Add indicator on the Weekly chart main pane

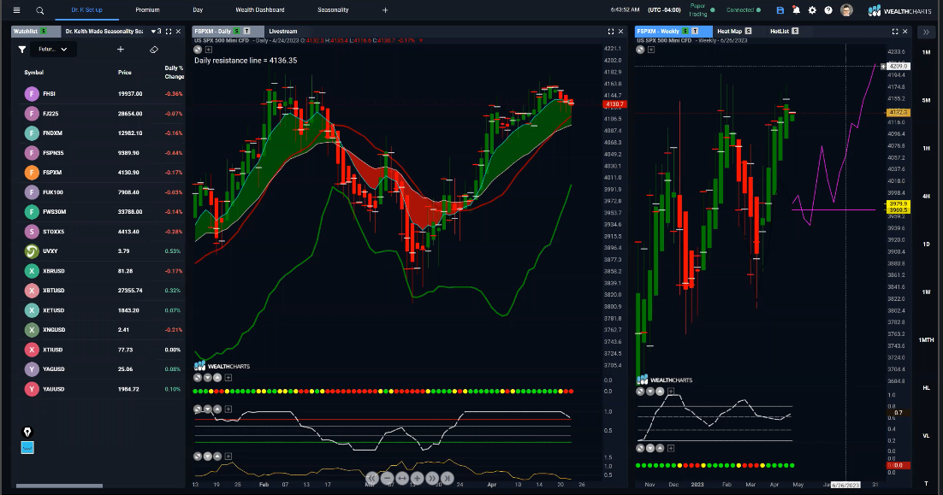coord(650,50)
